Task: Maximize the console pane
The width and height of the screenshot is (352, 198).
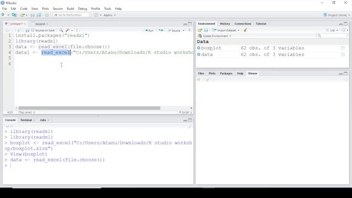Action: pyautogui.click(x=190, y=120)
